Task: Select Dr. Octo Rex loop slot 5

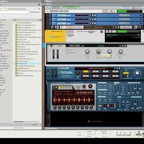Action: [86, 76]
